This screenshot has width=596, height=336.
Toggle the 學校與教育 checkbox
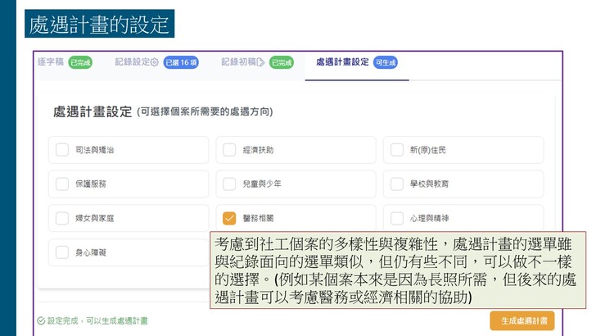397,184
